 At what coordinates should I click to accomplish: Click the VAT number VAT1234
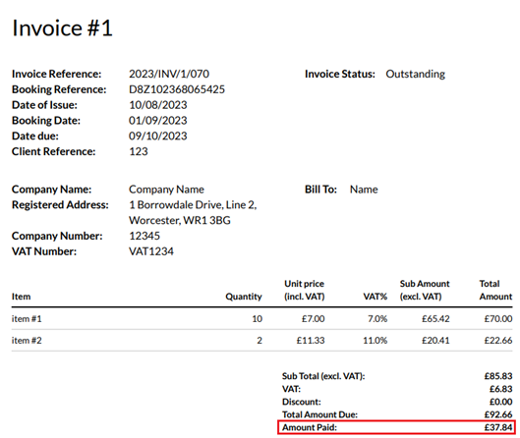(x=151, y=251)
